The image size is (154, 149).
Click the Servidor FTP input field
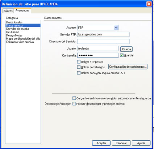103,34
